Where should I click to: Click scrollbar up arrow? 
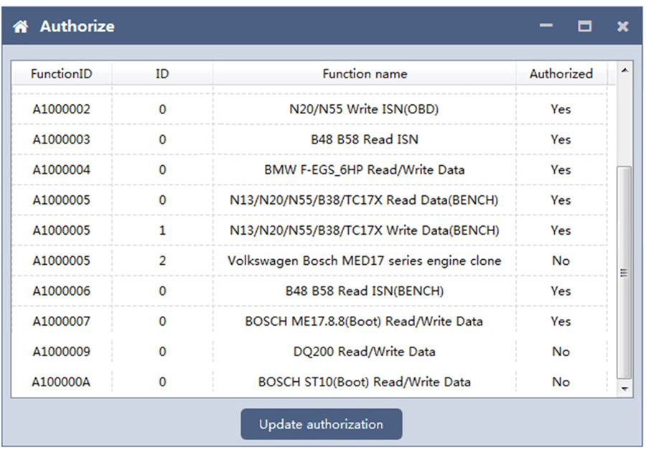(x=624, y=71)
